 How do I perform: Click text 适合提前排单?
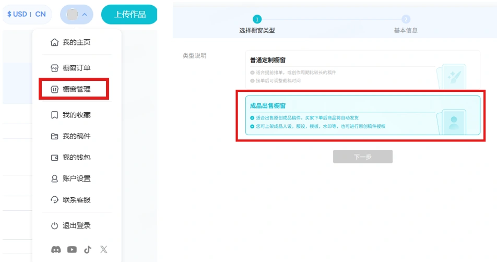click(x=269, y=73)
